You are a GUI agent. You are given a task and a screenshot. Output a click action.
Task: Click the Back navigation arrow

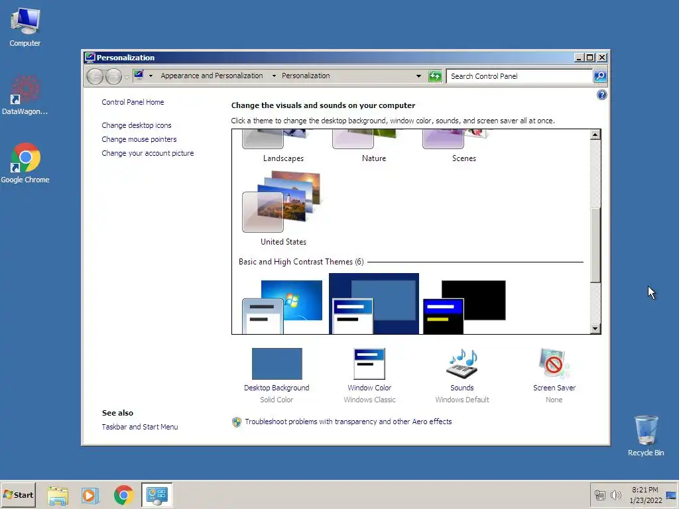click(95, 77)
